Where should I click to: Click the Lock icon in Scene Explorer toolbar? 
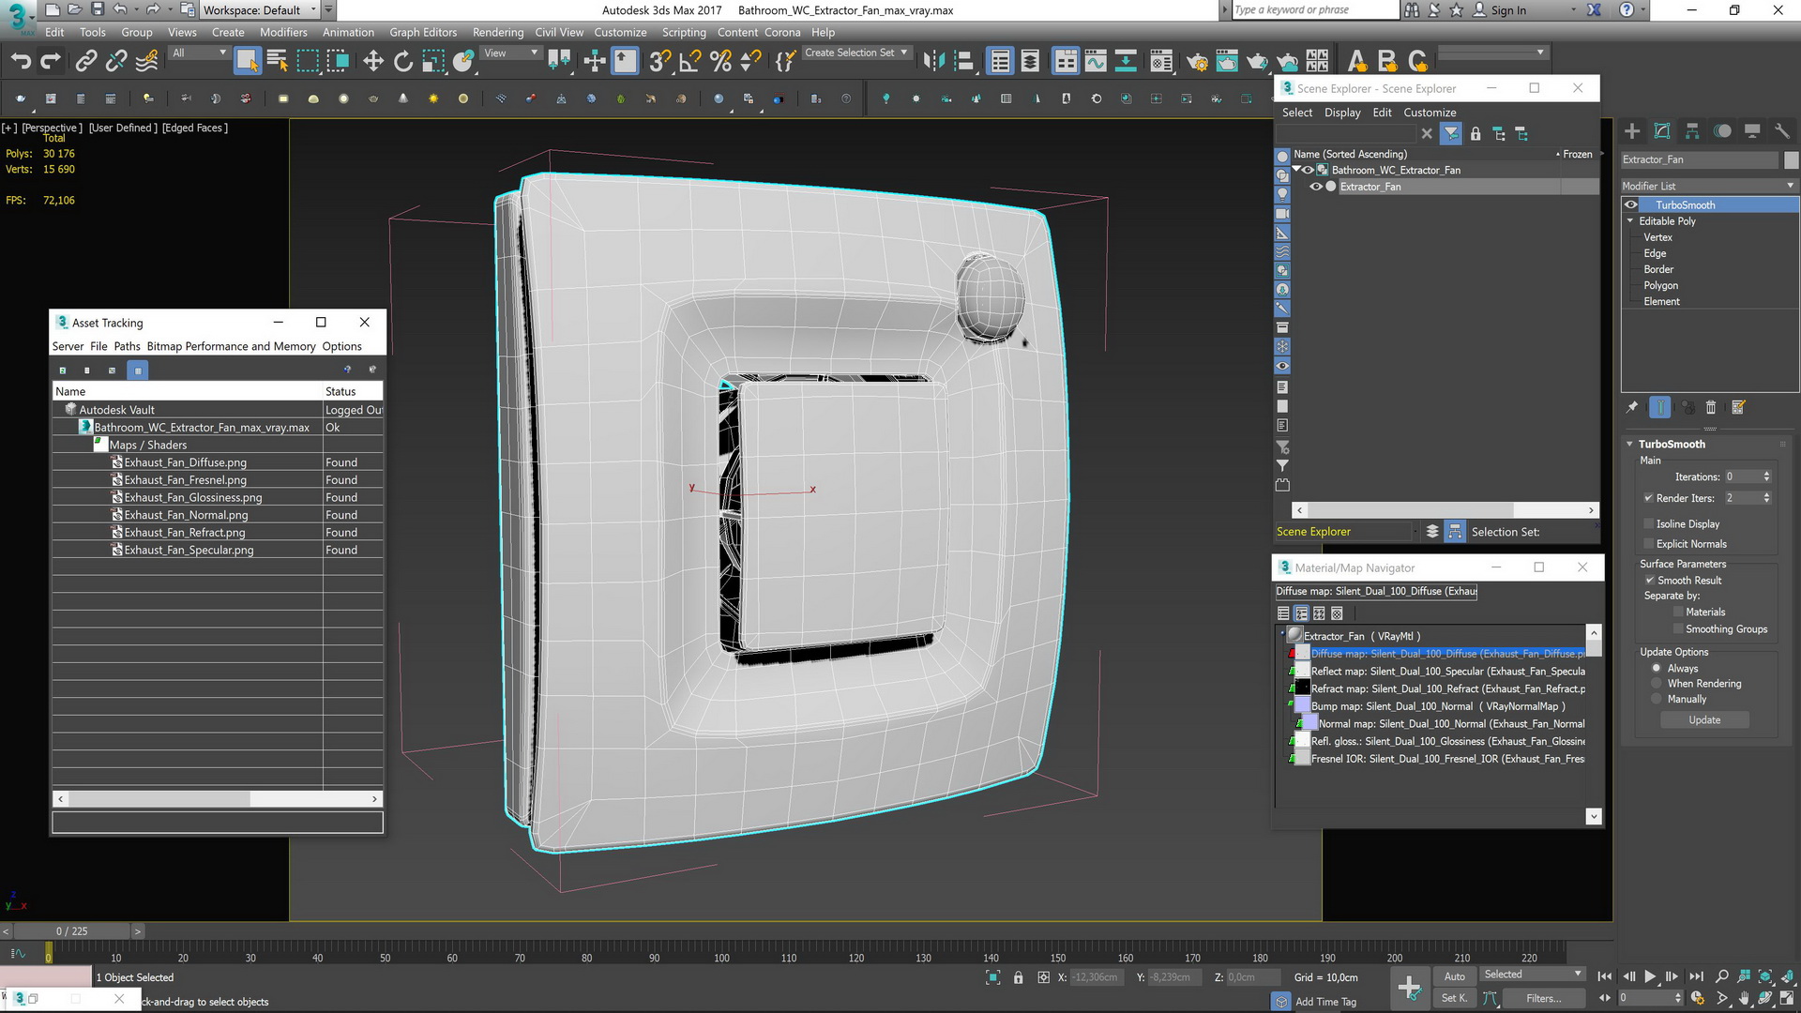1476,134
